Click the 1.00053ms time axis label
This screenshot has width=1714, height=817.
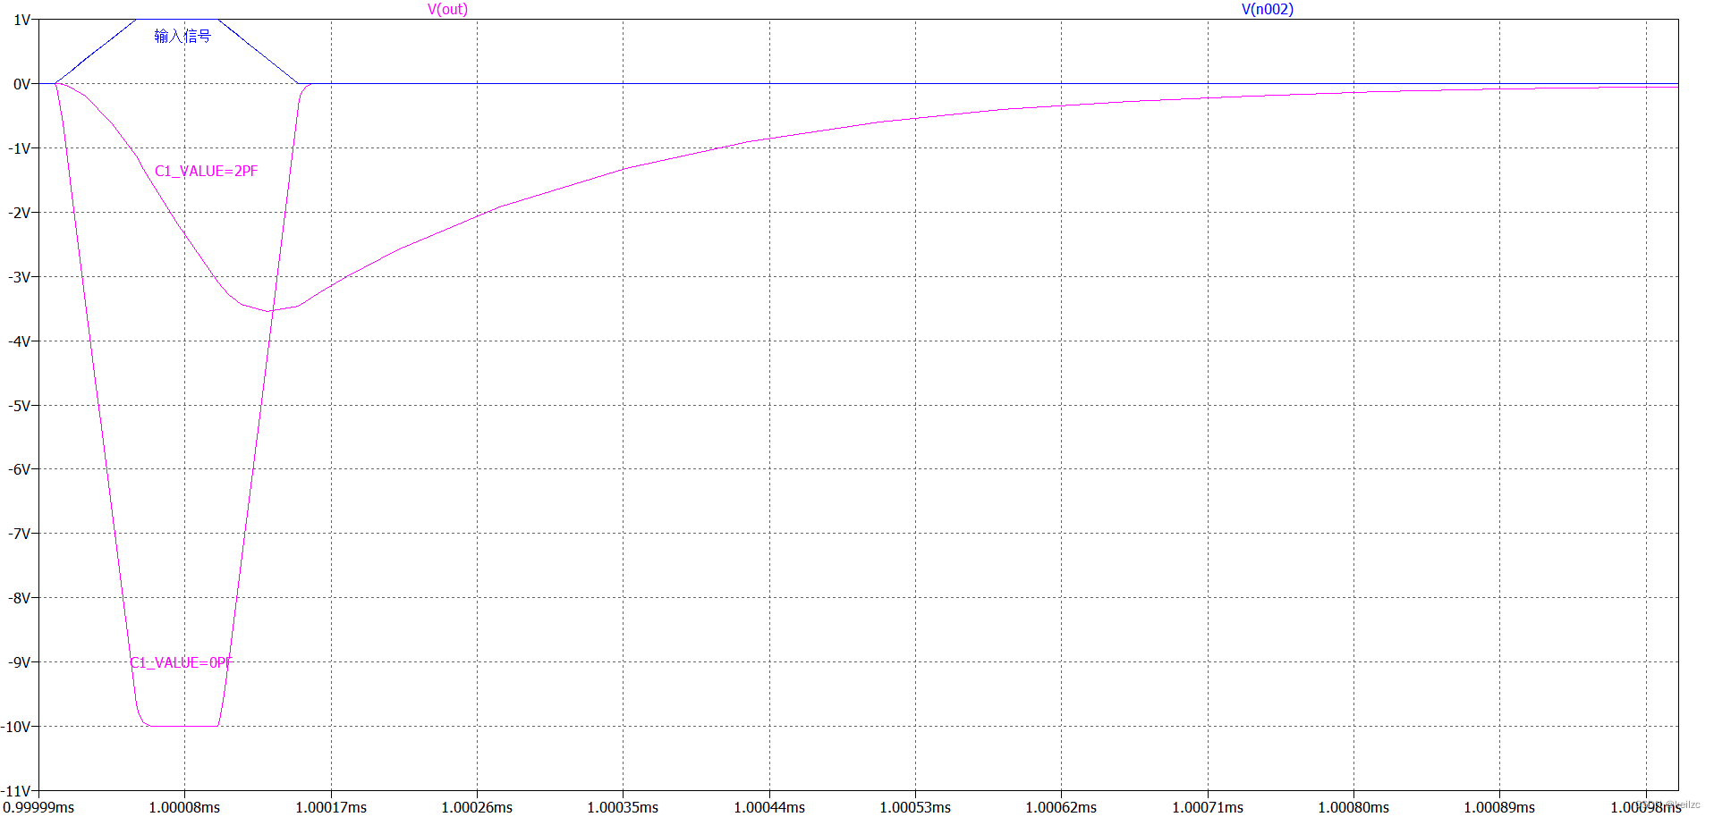pos(915,807)
